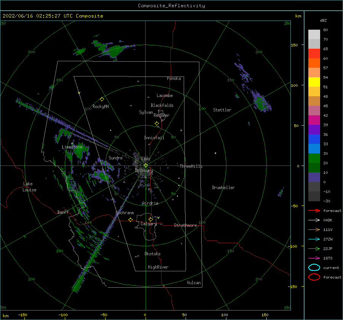Viewport: 343px width, 320px height.
Task: Click the ThreeHills label on map
Action: point(191,166)
